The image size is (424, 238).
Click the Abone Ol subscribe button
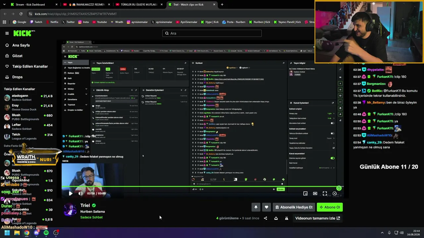point(330,207)
